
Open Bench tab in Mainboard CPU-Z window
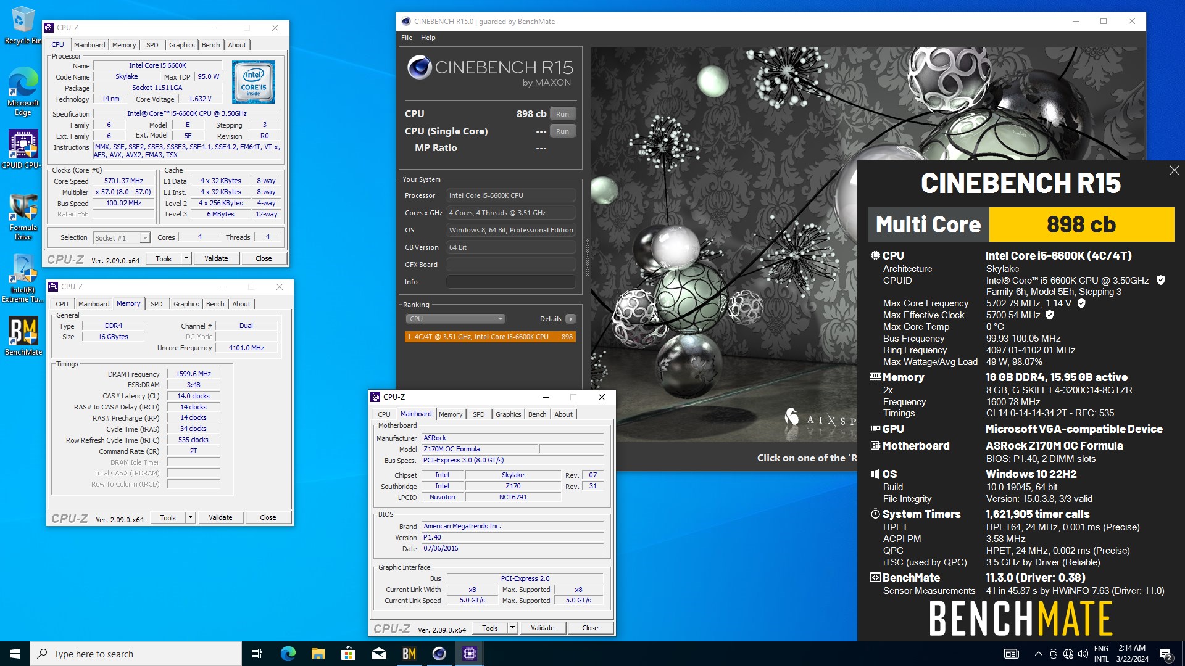point(537,414)
